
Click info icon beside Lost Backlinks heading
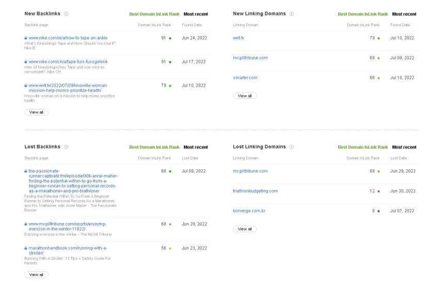point(67,147)
